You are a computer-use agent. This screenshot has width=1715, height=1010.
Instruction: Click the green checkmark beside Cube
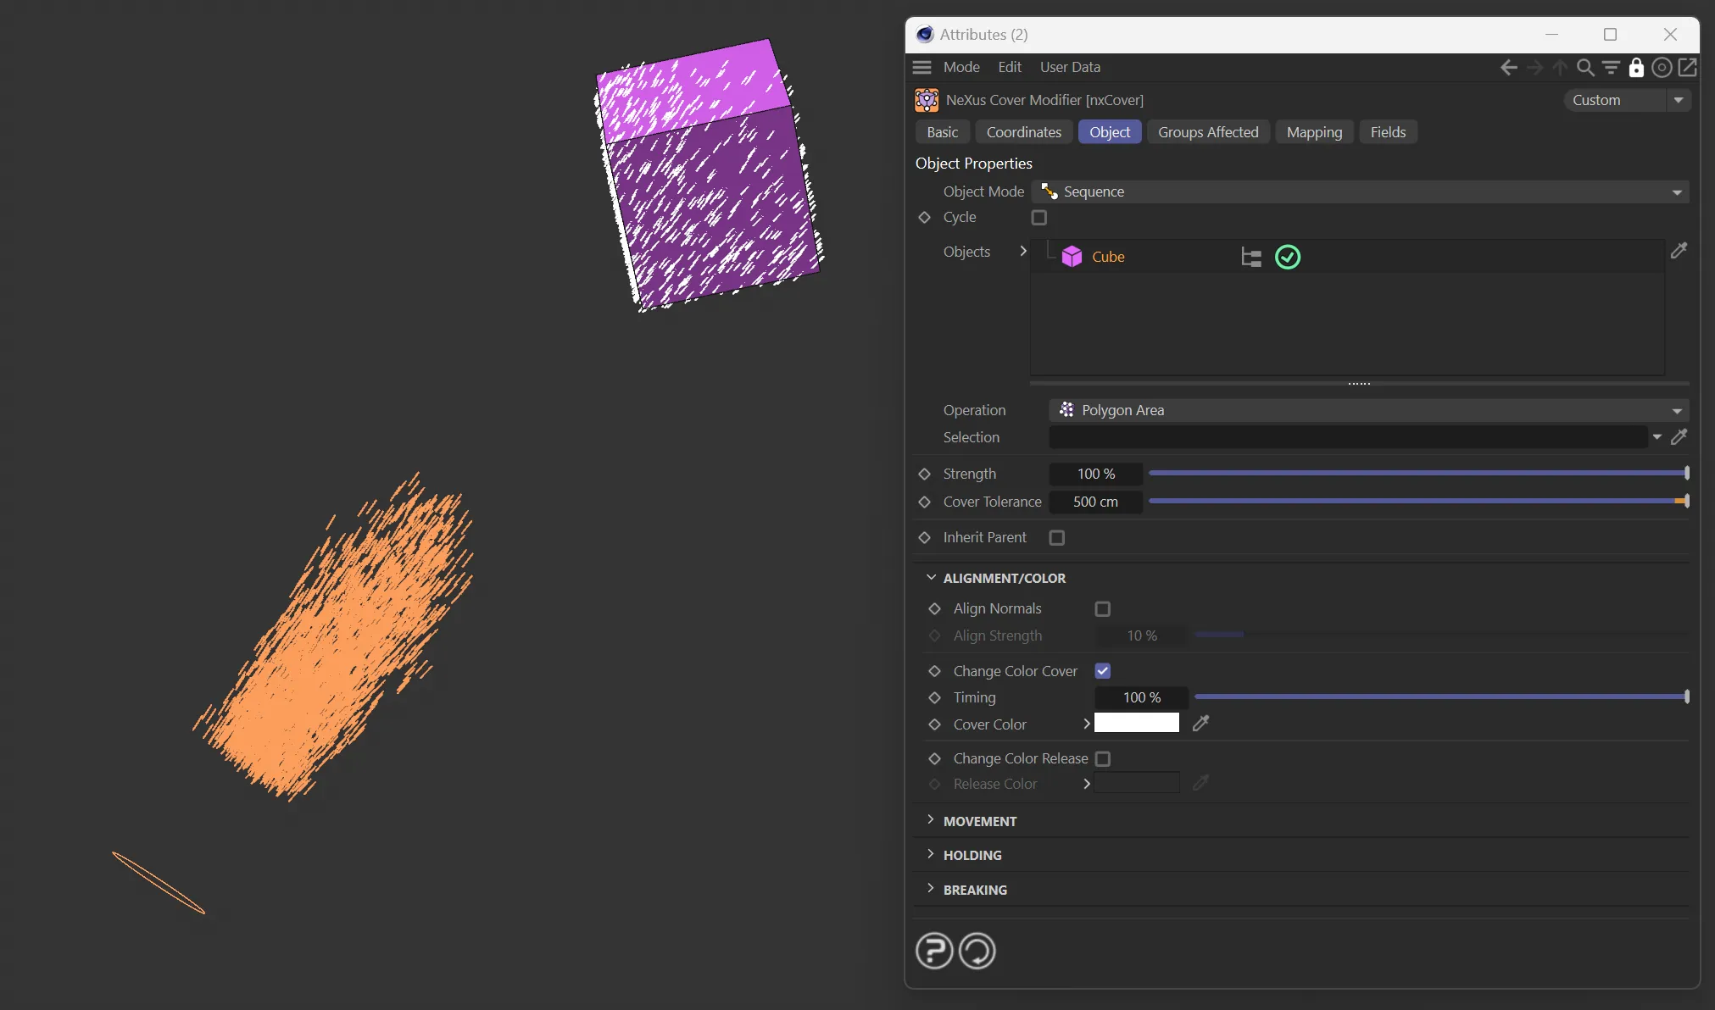pos(1288,257)
